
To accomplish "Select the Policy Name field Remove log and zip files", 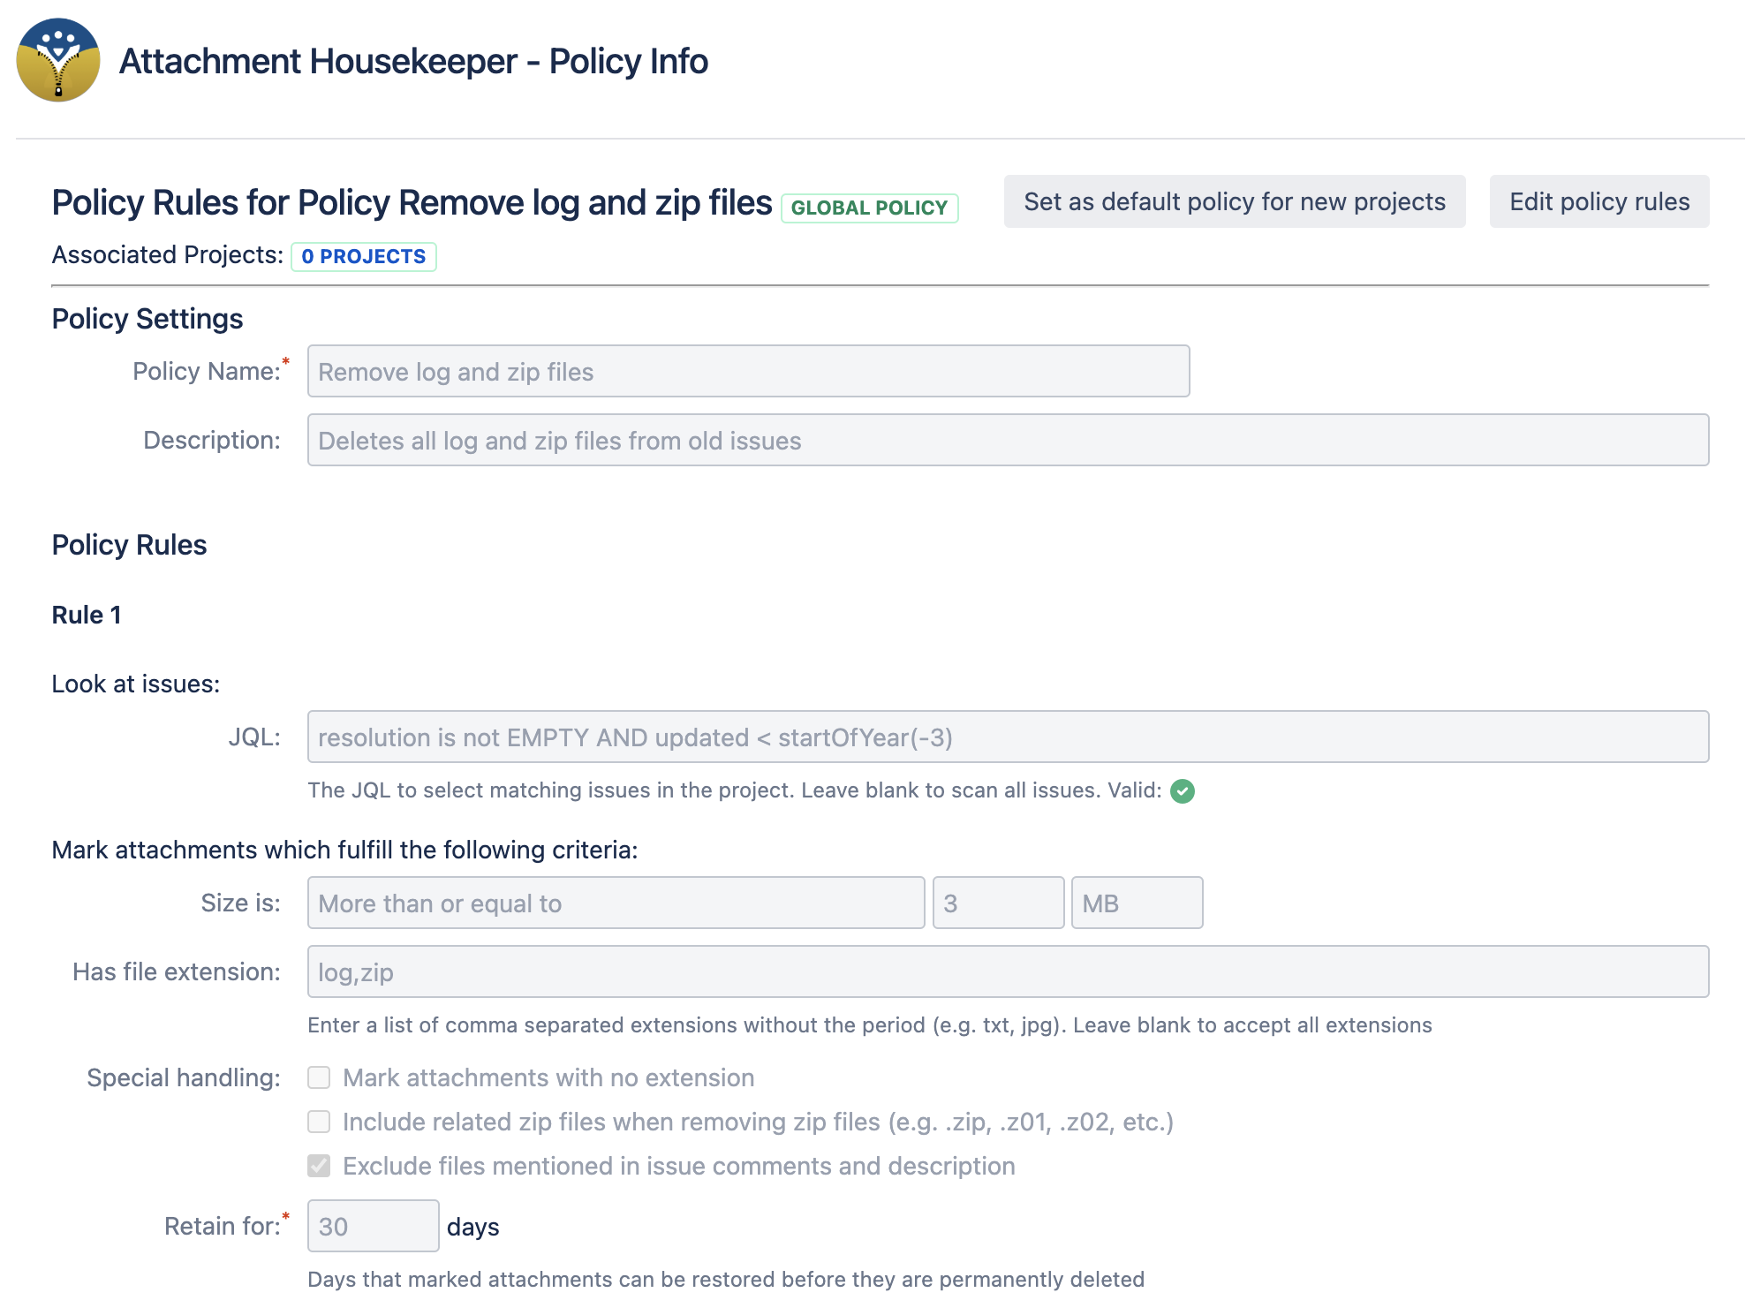I will pyautogui.click(x=748, y=371).
